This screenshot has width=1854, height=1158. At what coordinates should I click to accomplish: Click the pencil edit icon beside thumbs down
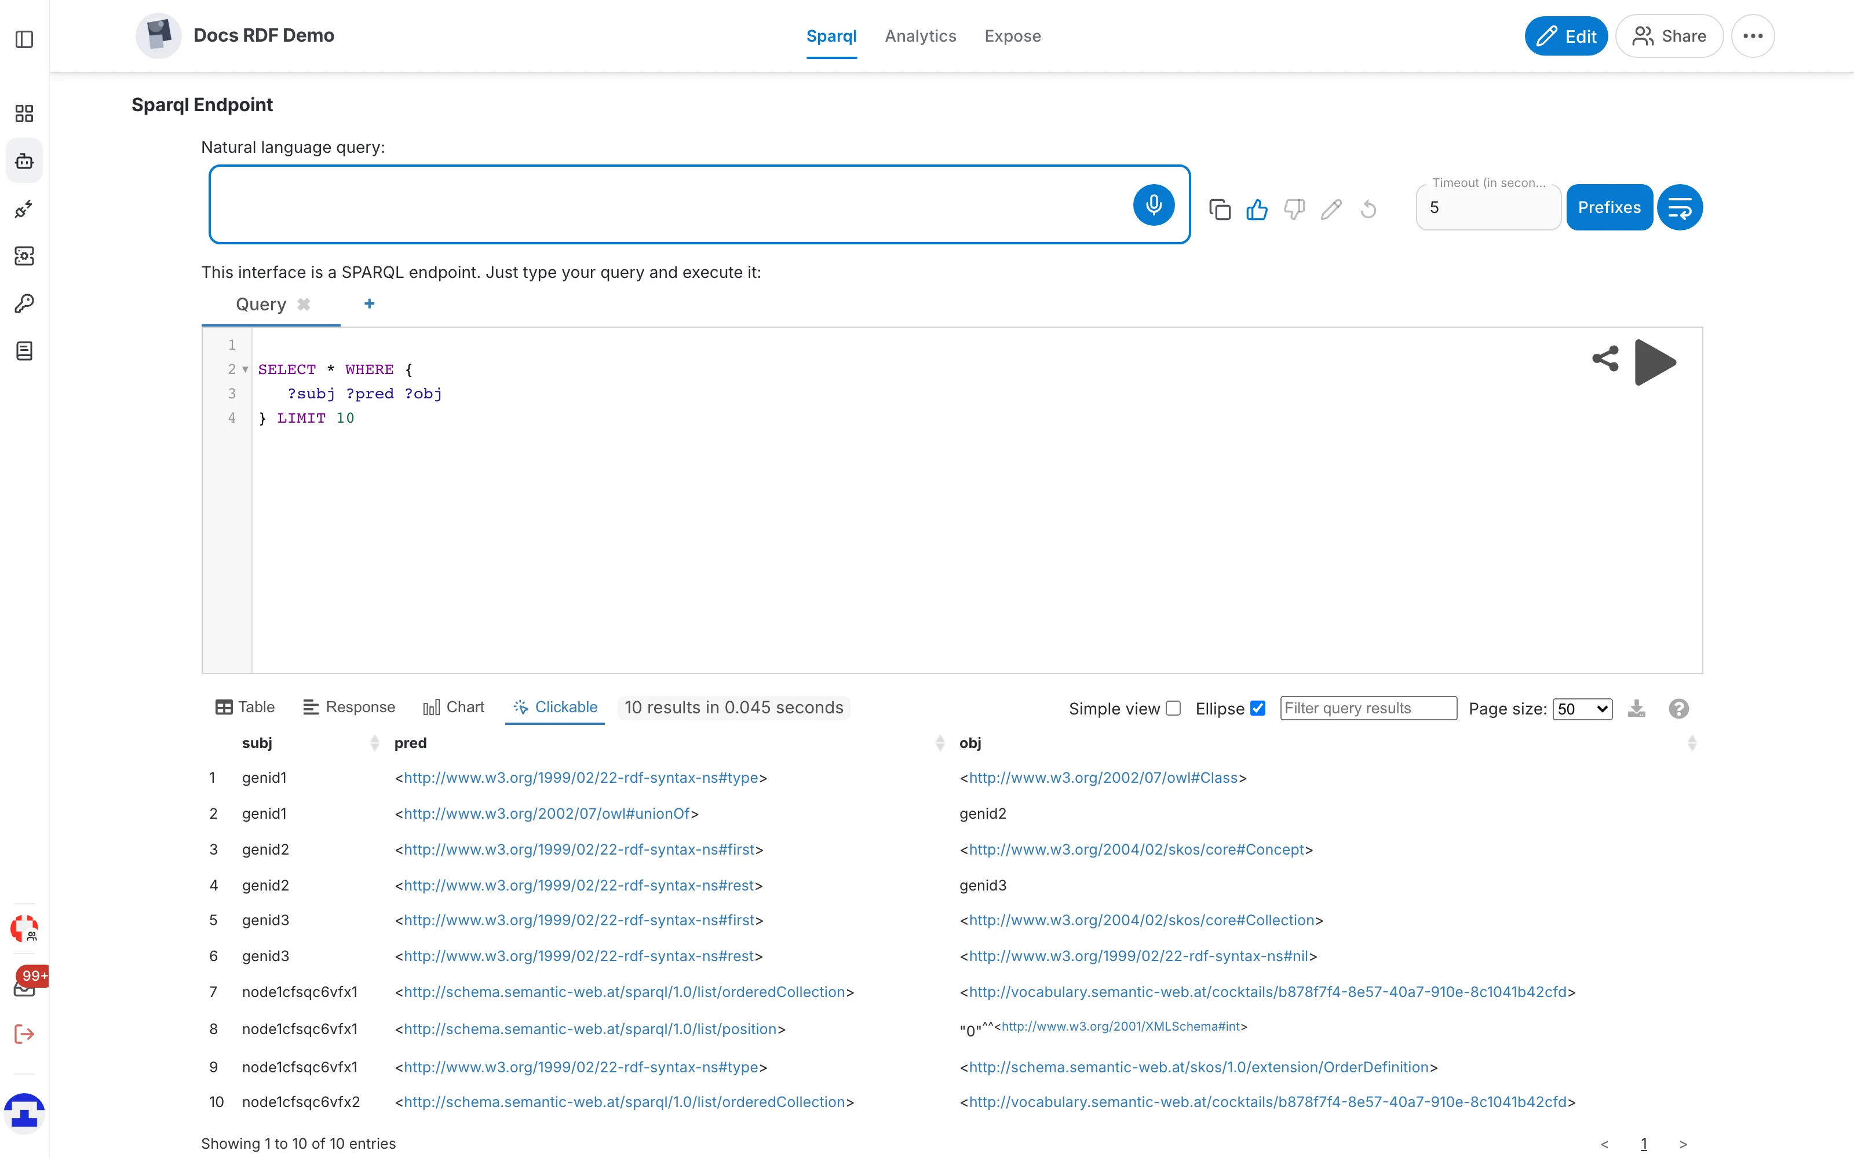pos(1331,209)
